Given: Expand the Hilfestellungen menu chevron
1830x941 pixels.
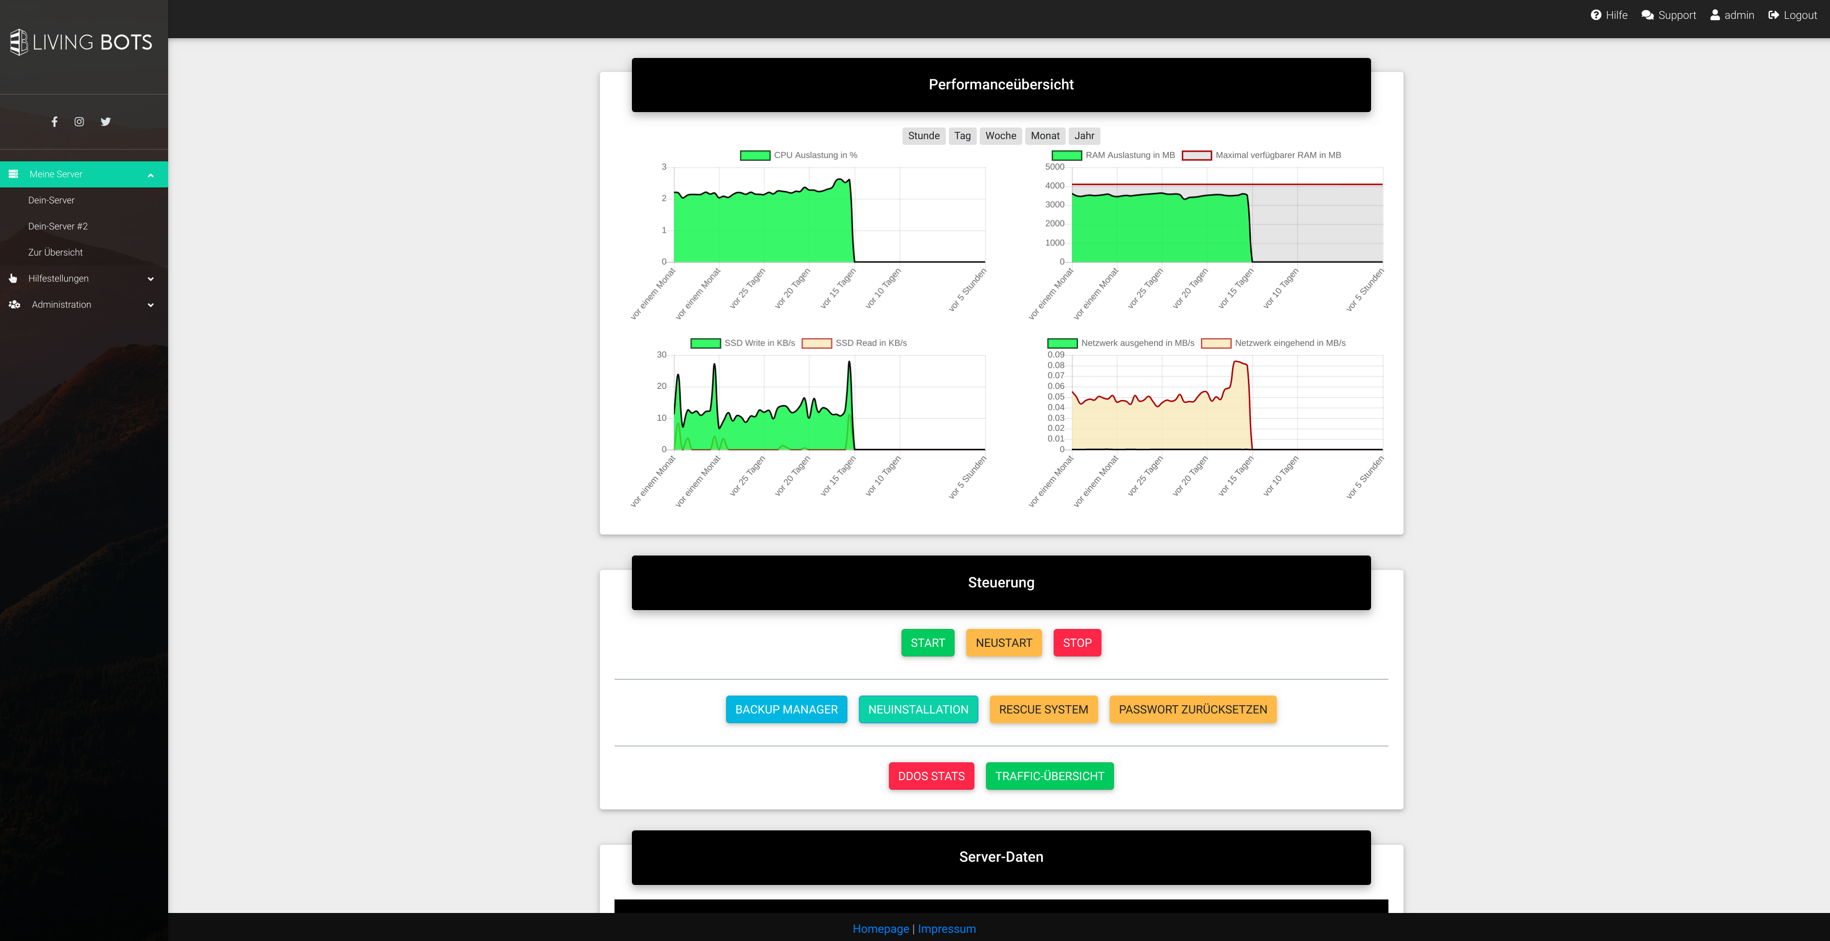Looking at the screenshot, I should point(151,279).
